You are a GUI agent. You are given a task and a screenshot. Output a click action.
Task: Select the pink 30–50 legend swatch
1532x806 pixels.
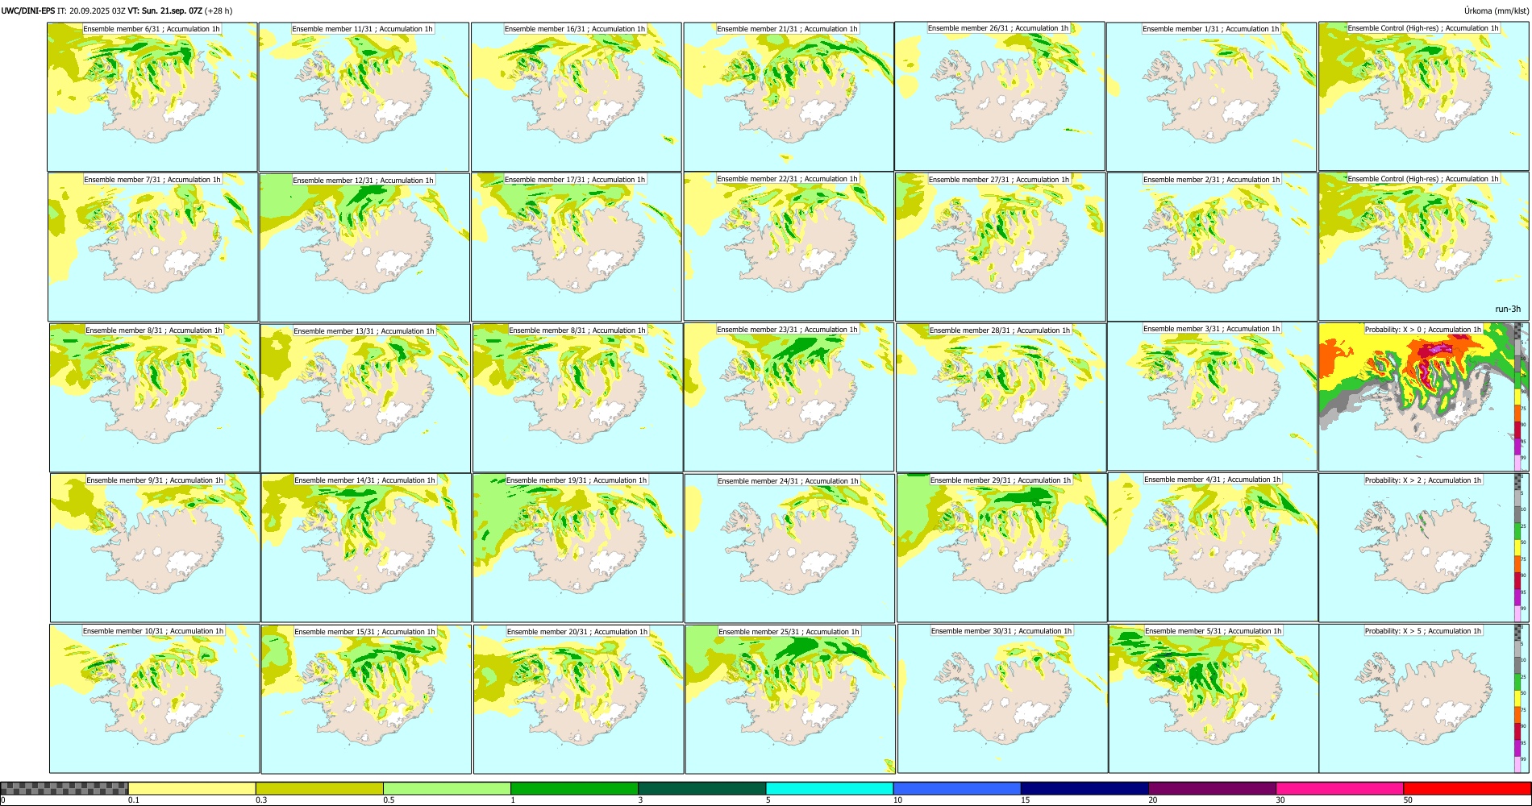click(1339, 788)
